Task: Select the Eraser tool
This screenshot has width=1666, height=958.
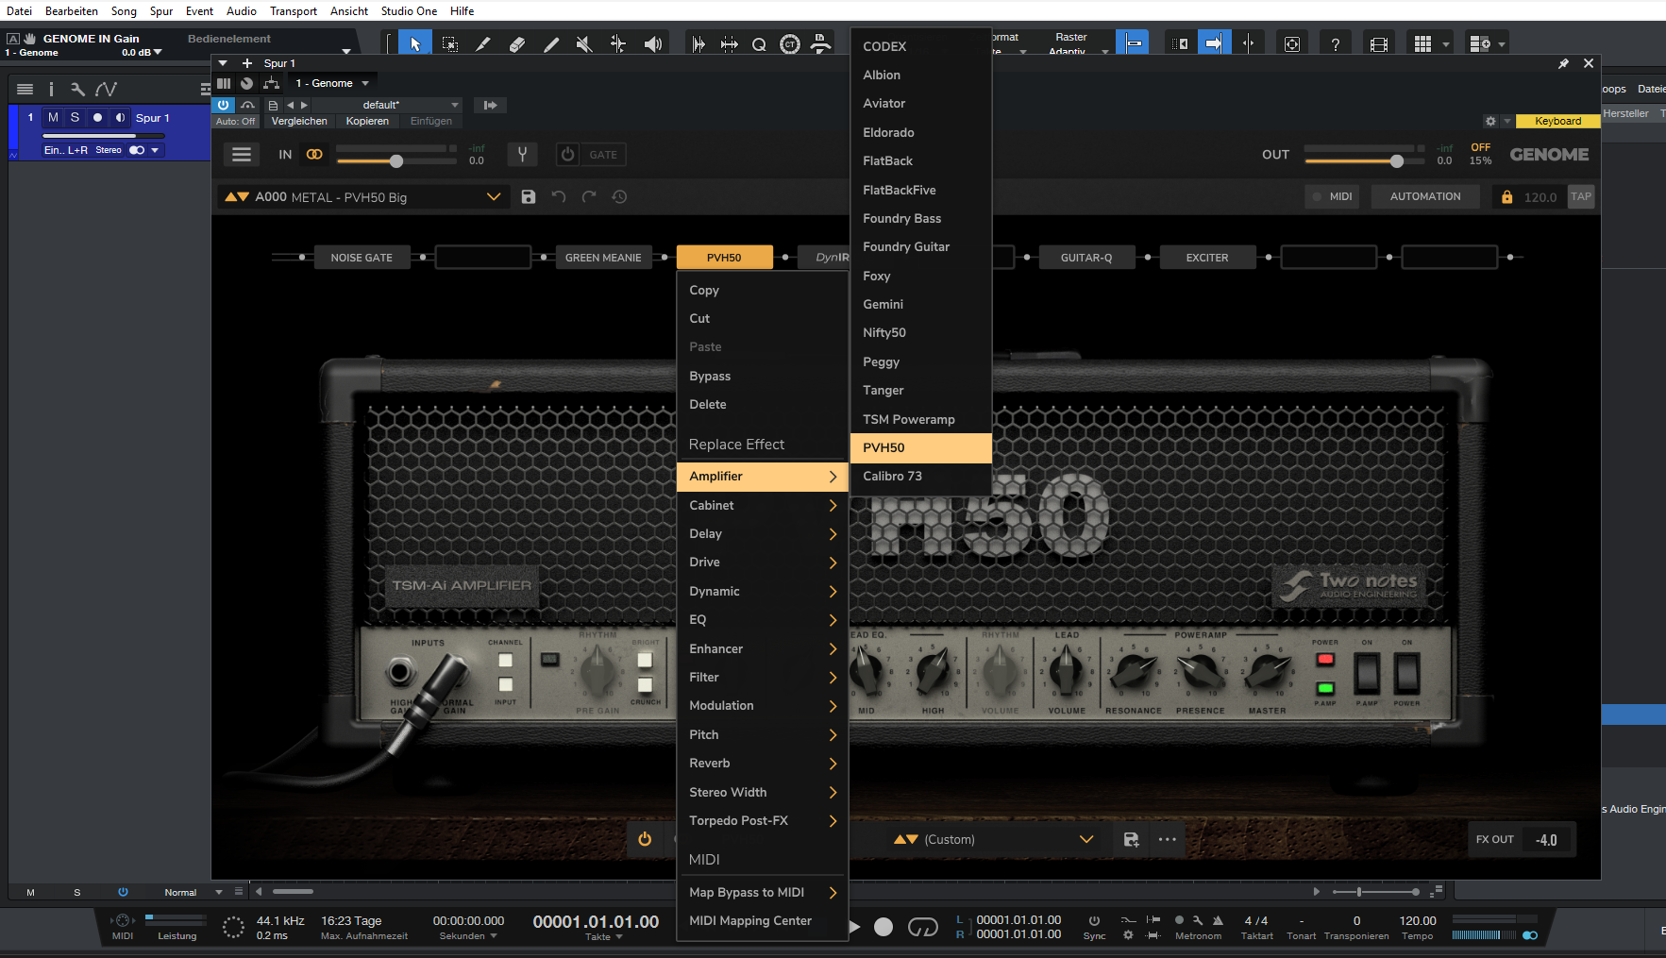Action: click(517, 44)
